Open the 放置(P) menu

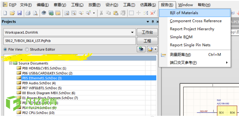(x=94, y=5)
